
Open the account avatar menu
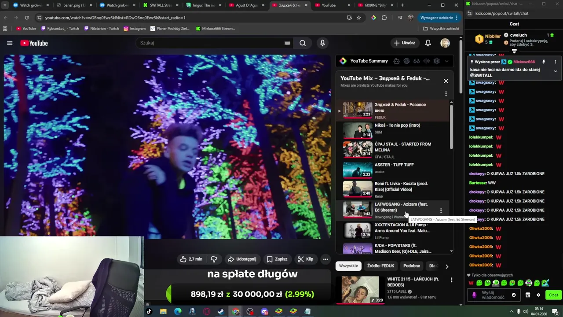[x=445, y=43]
